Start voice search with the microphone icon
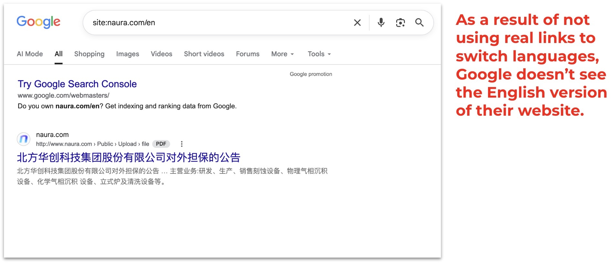The width and height of the screenshot is (614, 265). point(381,22)
